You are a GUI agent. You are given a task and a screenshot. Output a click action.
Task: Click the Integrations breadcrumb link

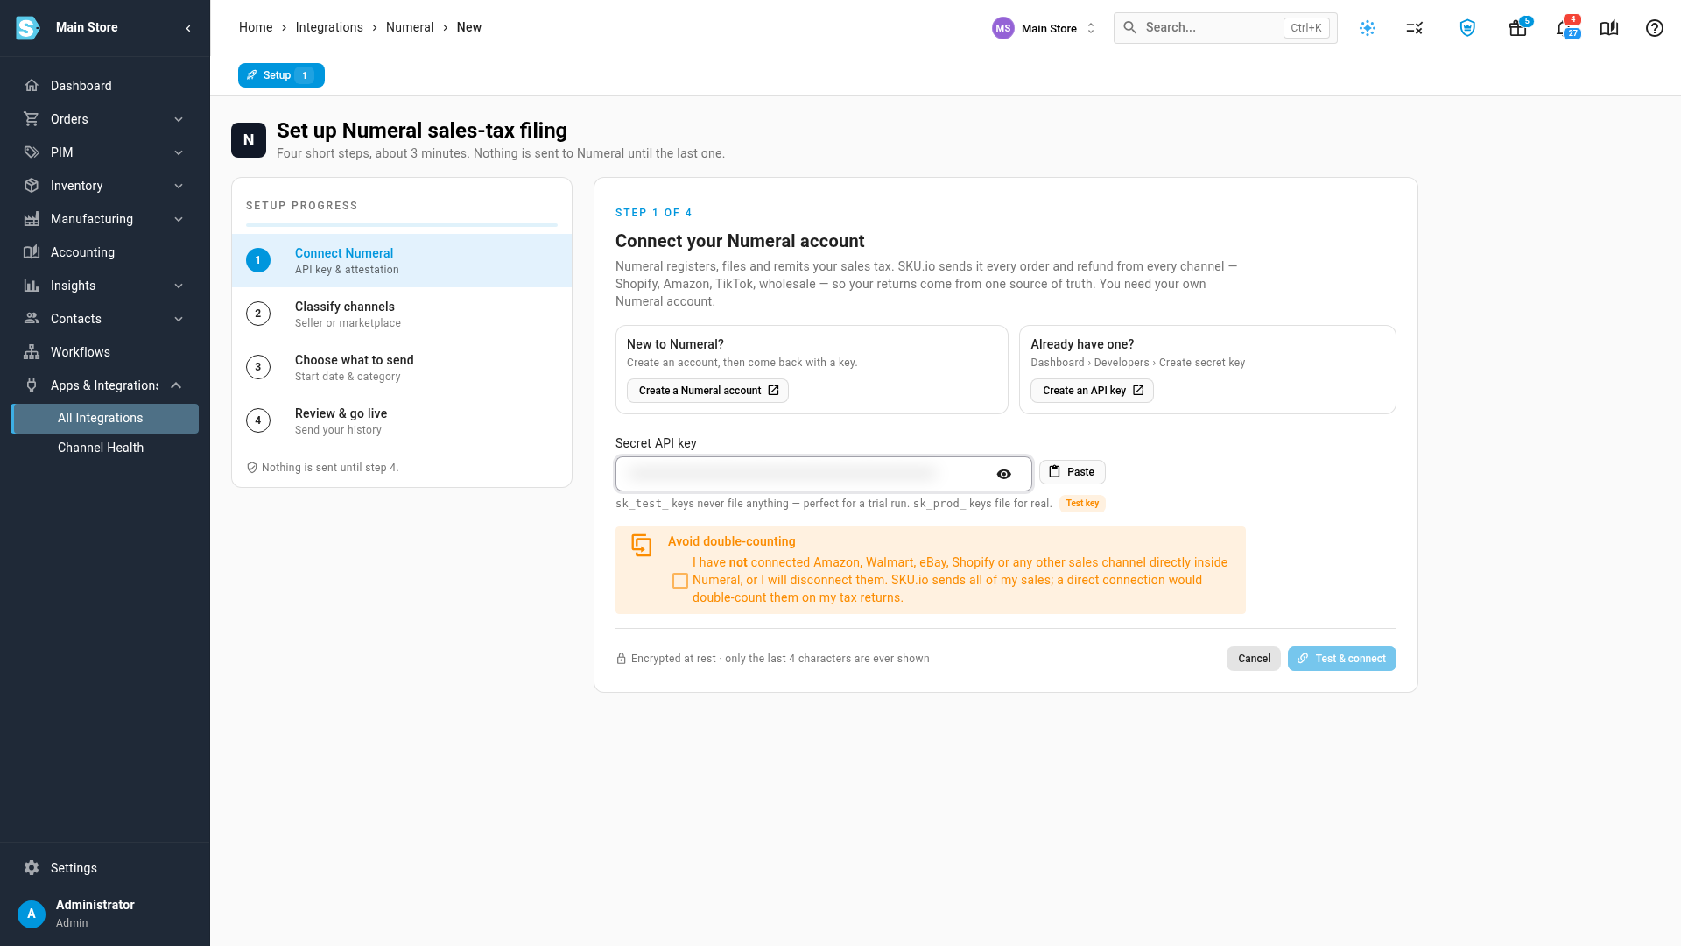329,27
